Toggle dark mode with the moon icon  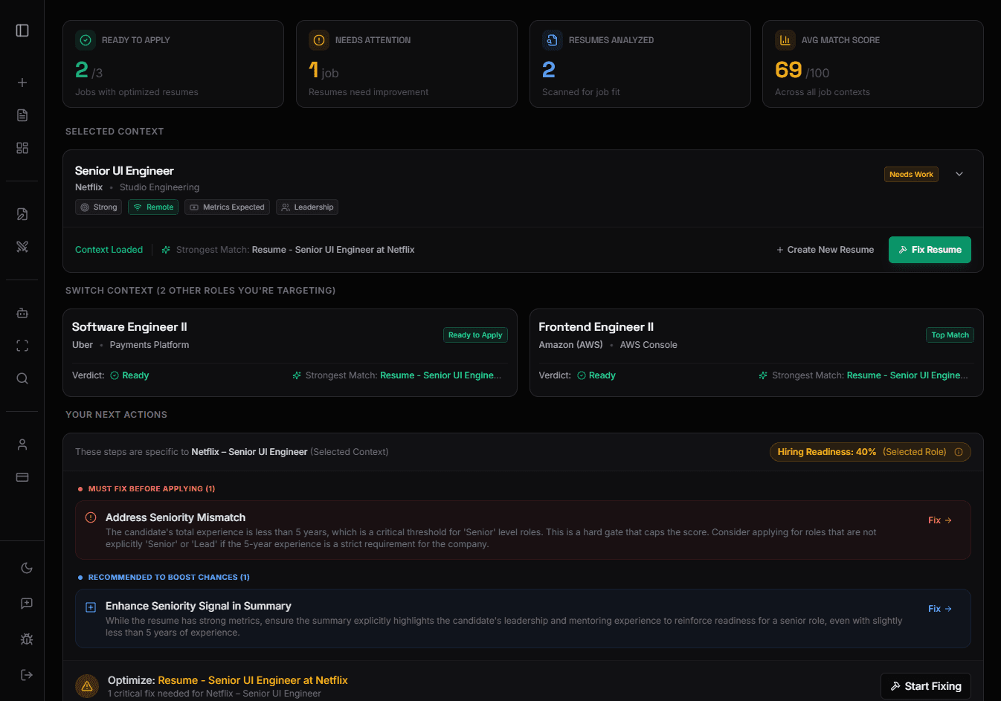pos(27,568)
